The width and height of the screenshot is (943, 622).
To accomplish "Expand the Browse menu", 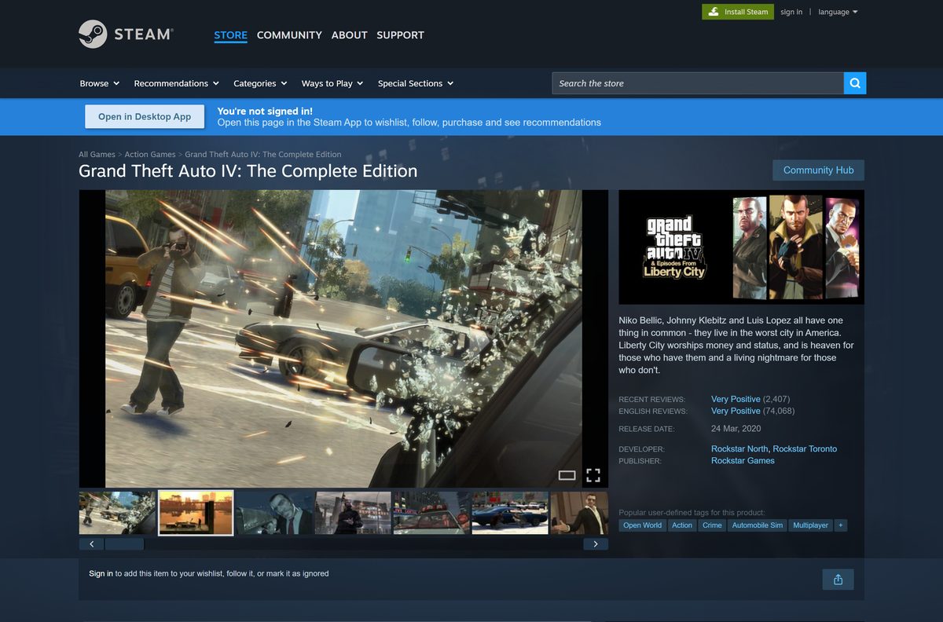I will click(x=100, y=83).
